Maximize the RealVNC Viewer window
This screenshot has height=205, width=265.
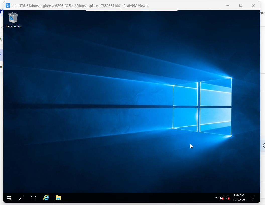pos(241,6)
